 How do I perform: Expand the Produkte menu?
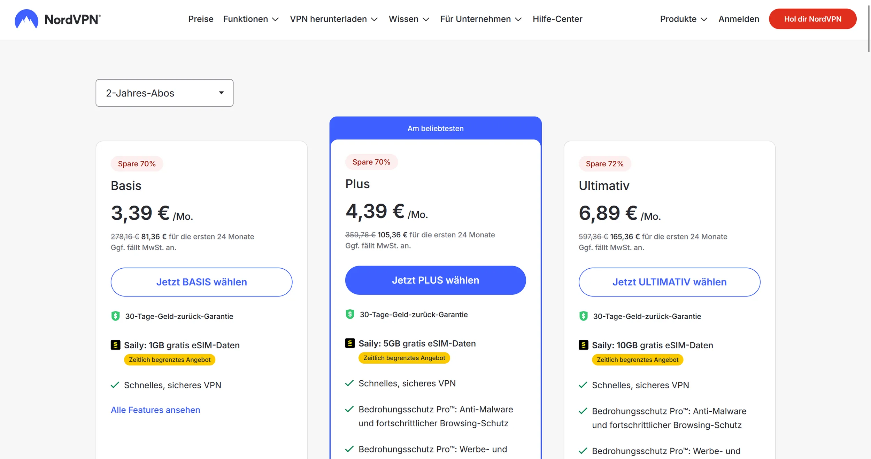click(x=684, y=19)
